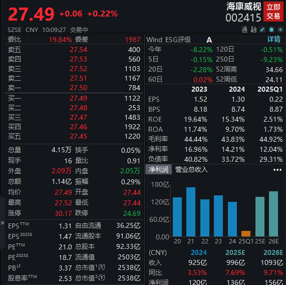Screen dimensions: 286x285
Task: Expand the collapsed panel with » arrow
Action: click(2, 223)
